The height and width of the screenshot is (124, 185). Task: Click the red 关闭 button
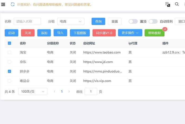point(28,33)
